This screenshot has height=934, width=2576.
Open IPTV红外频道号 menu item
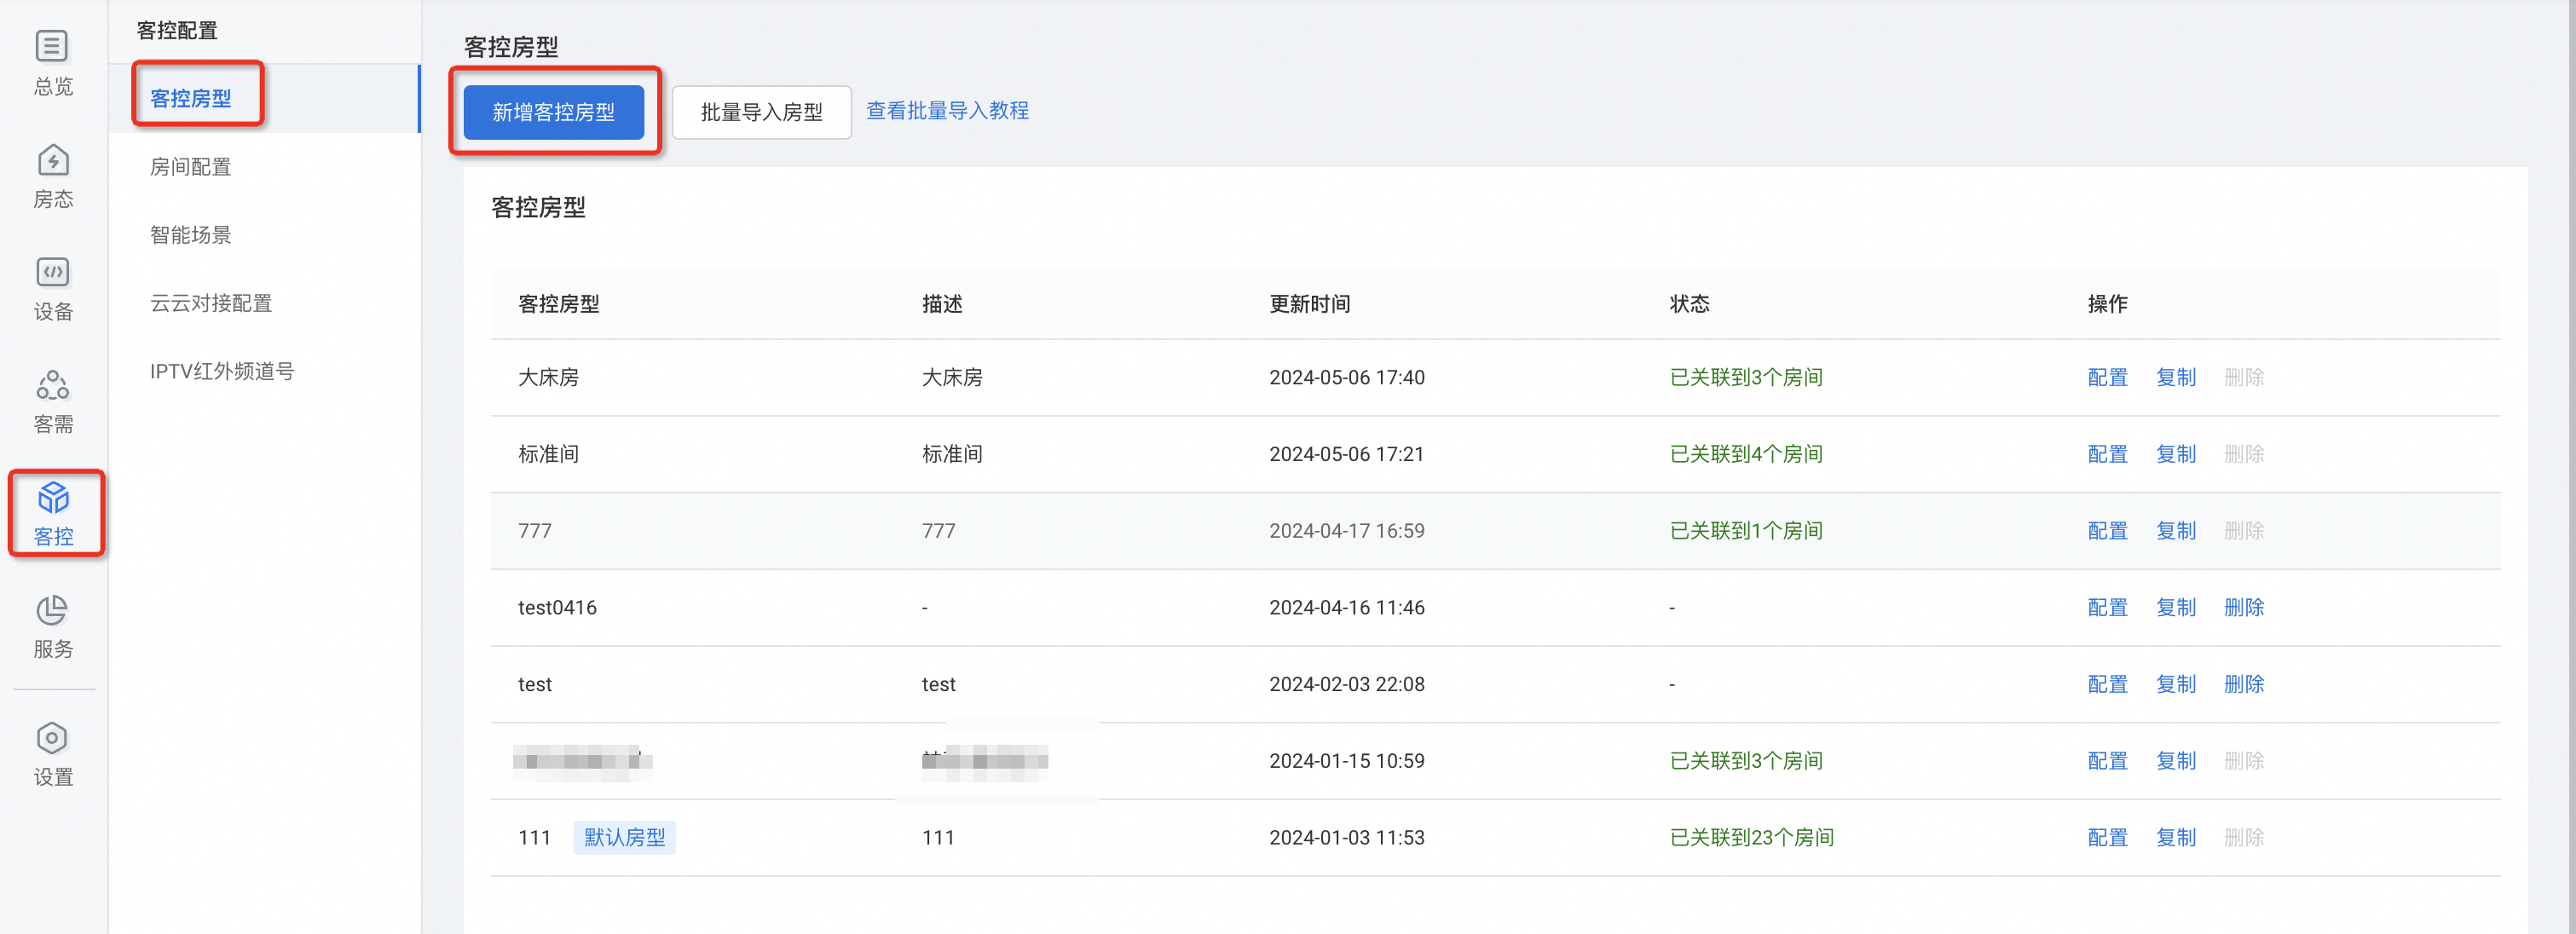[222, 371]
